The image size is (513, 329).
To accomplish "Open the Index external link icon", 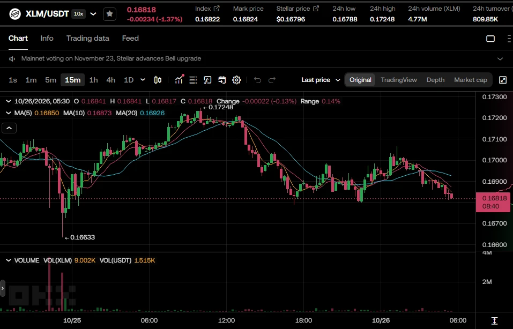I will 217,9.
